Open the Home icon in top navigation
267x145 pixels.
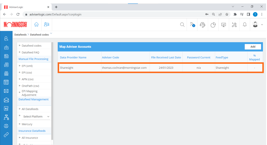point(36,24)
